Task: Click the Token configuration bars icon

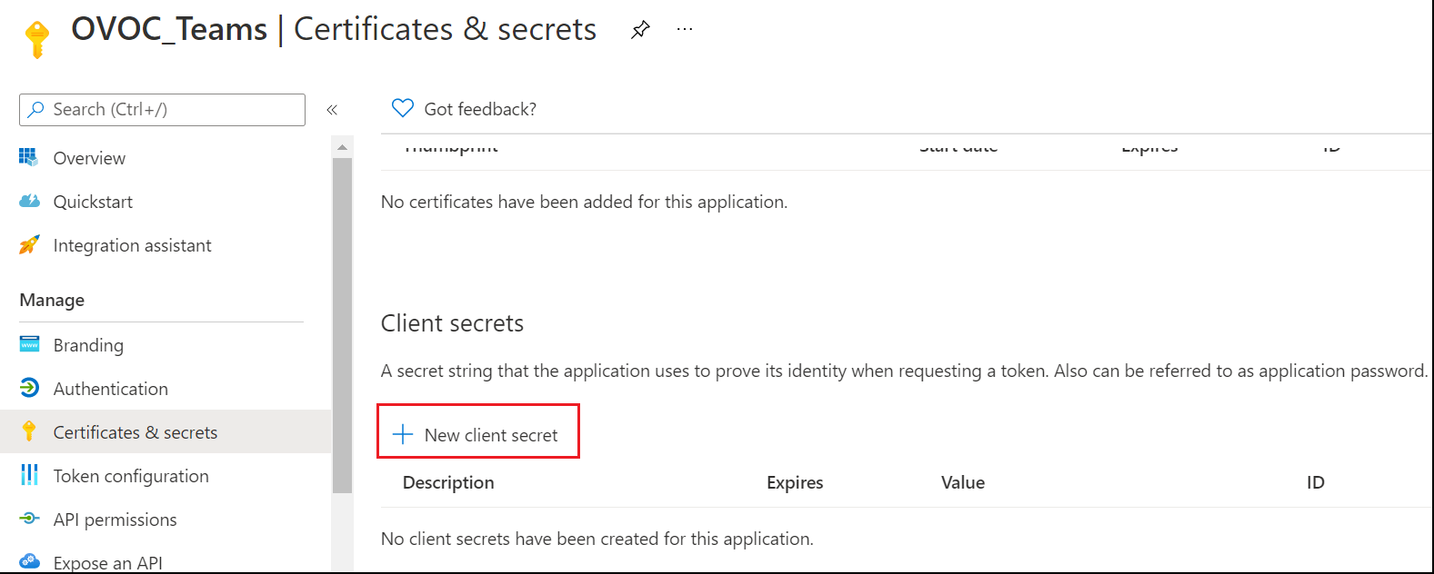Action: [29, 475]
